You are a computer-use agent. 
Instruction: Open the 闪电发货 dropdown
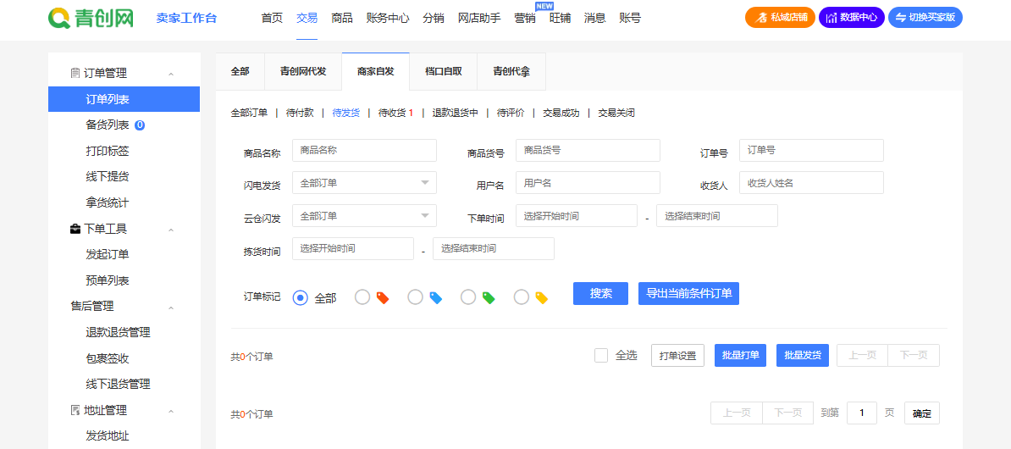pos(364,183)
